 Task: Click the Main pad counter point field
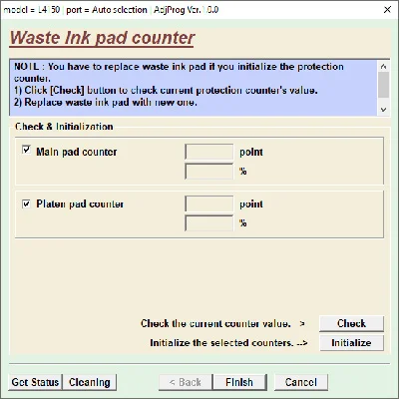[x=209, y=152]
